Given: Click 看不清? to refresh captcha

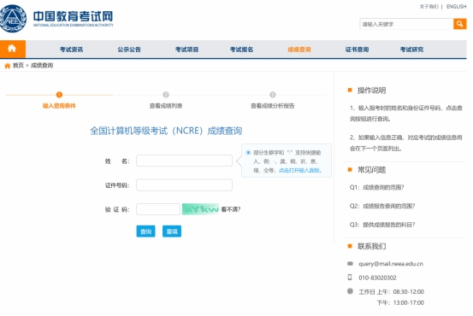Looking at the screenshot, I should (231, 209).
